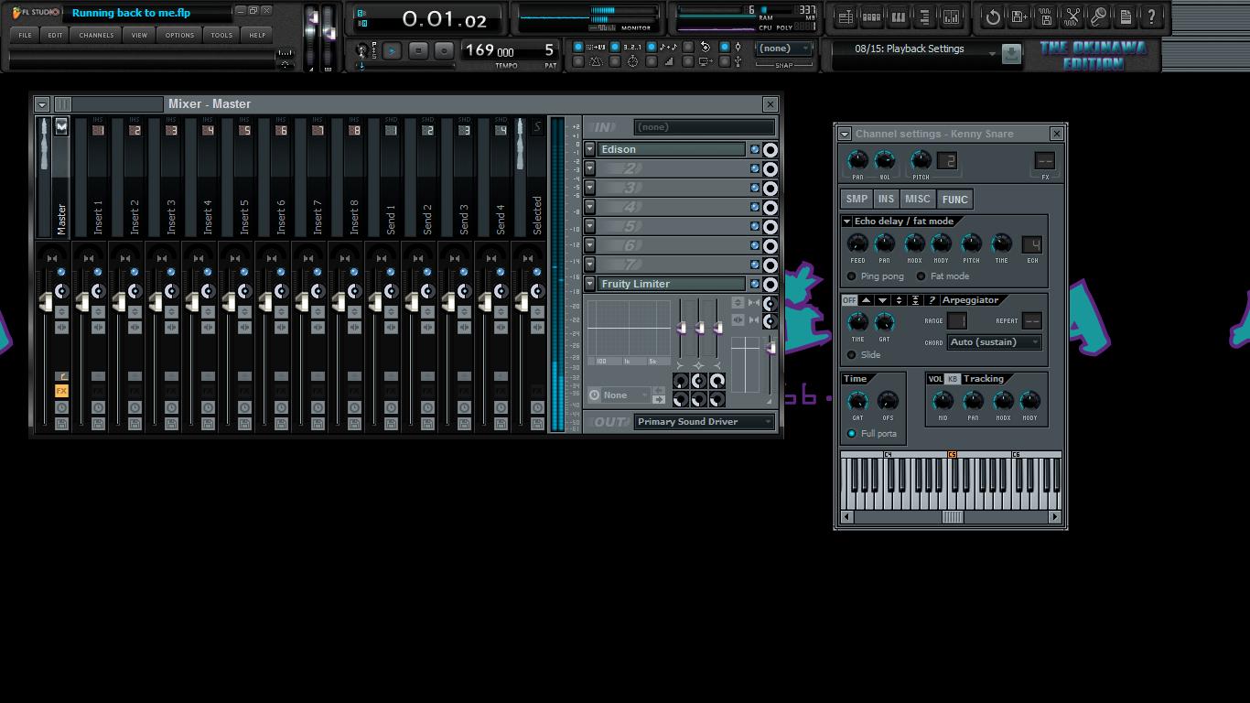This screenshot has width=1250, height=703.
Task: Click the channel pitch knob
Action: (921, 160)
